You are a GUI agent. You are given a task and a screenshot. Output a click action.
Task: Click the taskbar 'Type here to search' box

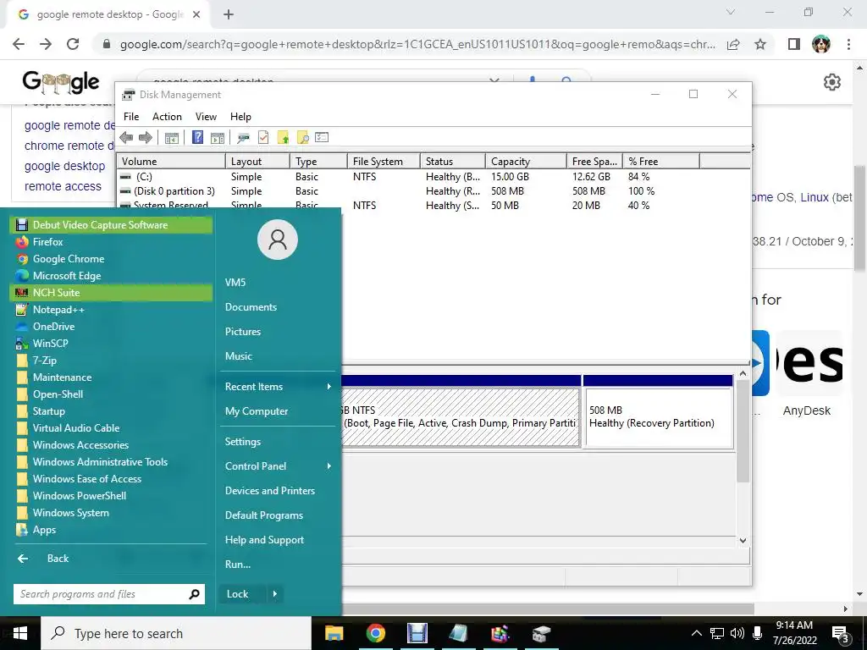(x=176, y=633)
